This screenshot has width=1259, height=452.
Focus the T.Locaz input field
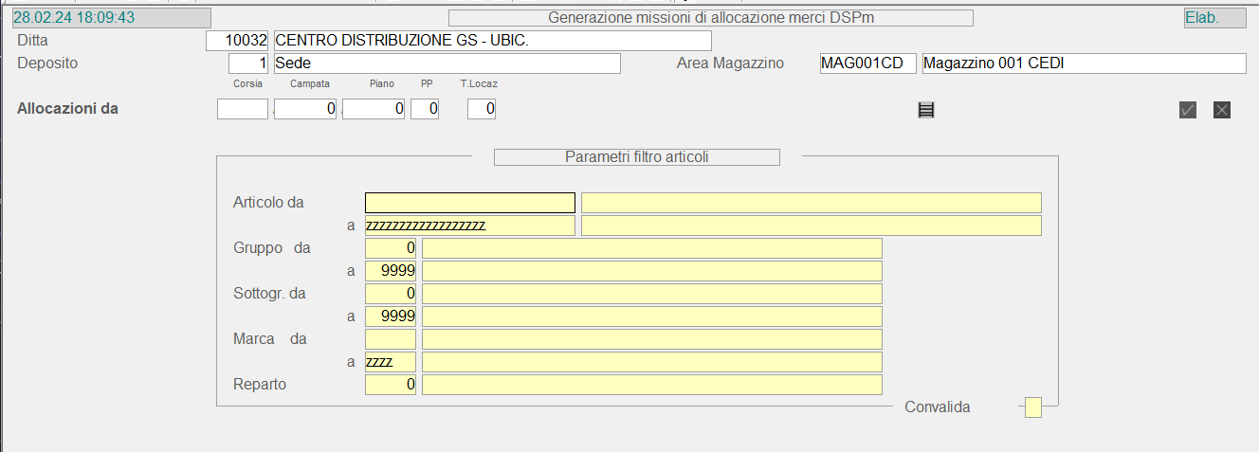click(482, 110)
